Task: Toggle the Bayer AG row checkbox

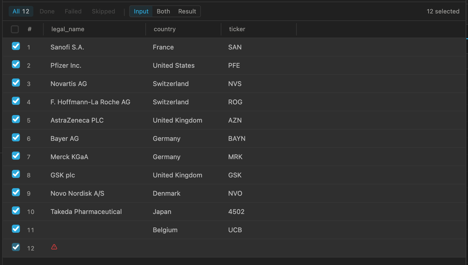Action: [16, 138]
